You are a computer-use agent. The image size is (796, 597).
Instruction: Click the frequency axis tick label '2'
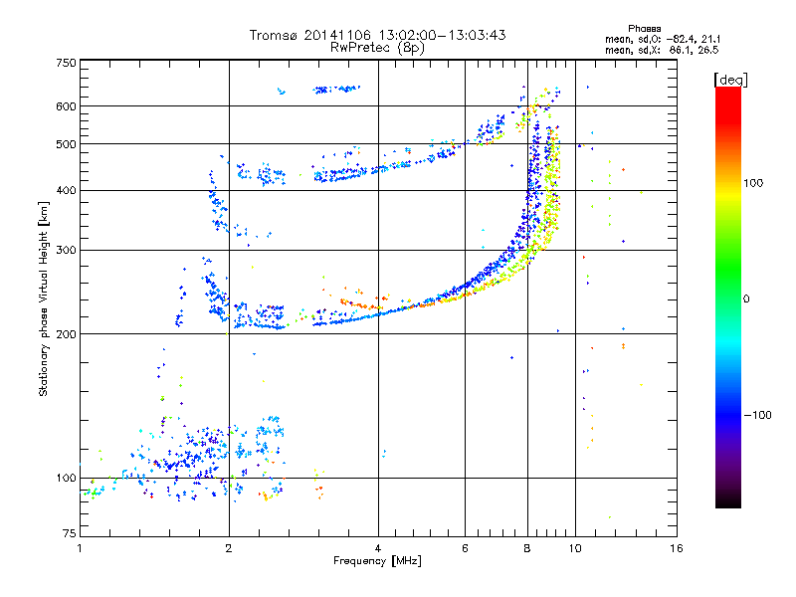(x=229, y=548)
